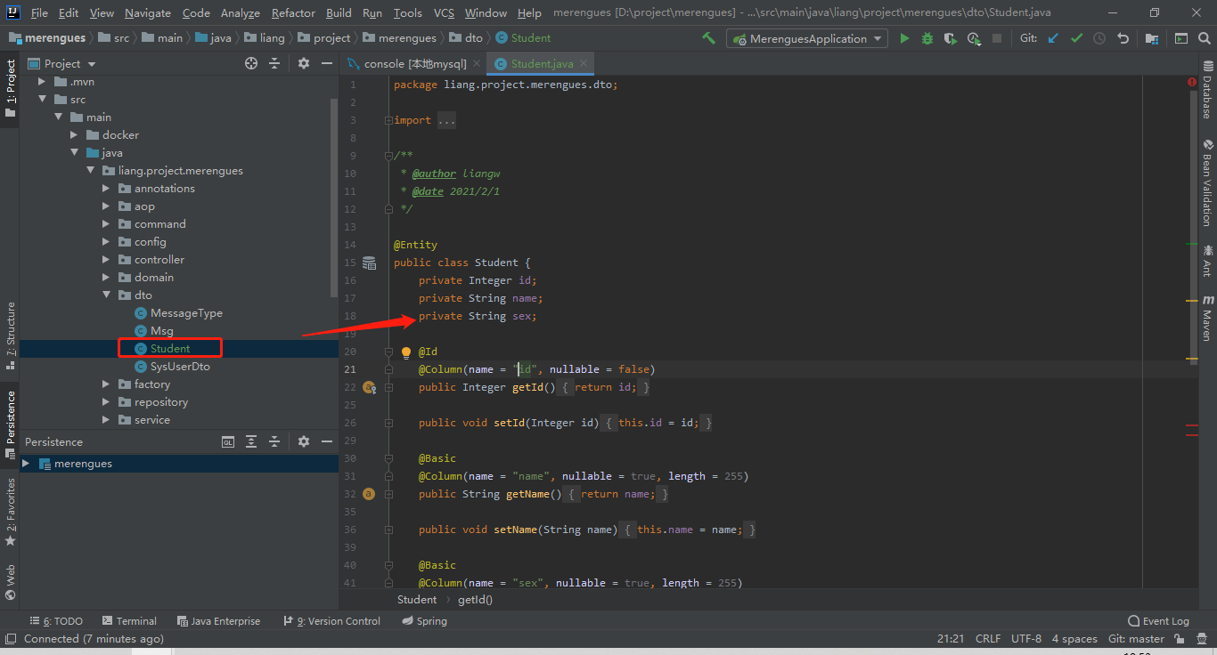Revert changes with the Git rollback arrow
The height and width of the screenshot is (655, 1217).
[x=1123, y=38]
